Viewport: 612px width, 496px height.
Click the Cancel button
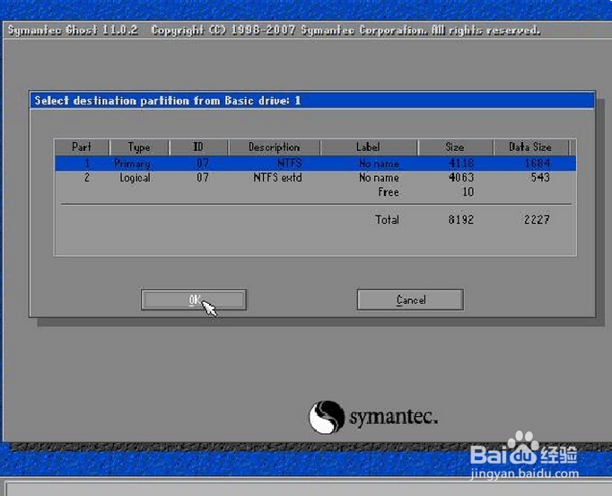(410, 300)
